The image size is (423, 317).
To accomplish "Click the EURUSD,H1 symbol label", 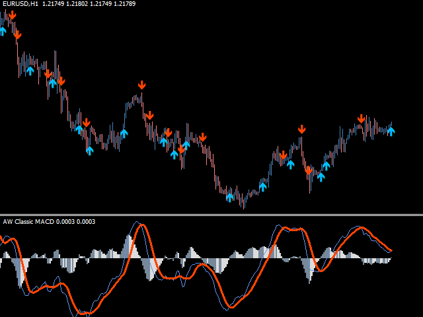I will pos(20,5).
